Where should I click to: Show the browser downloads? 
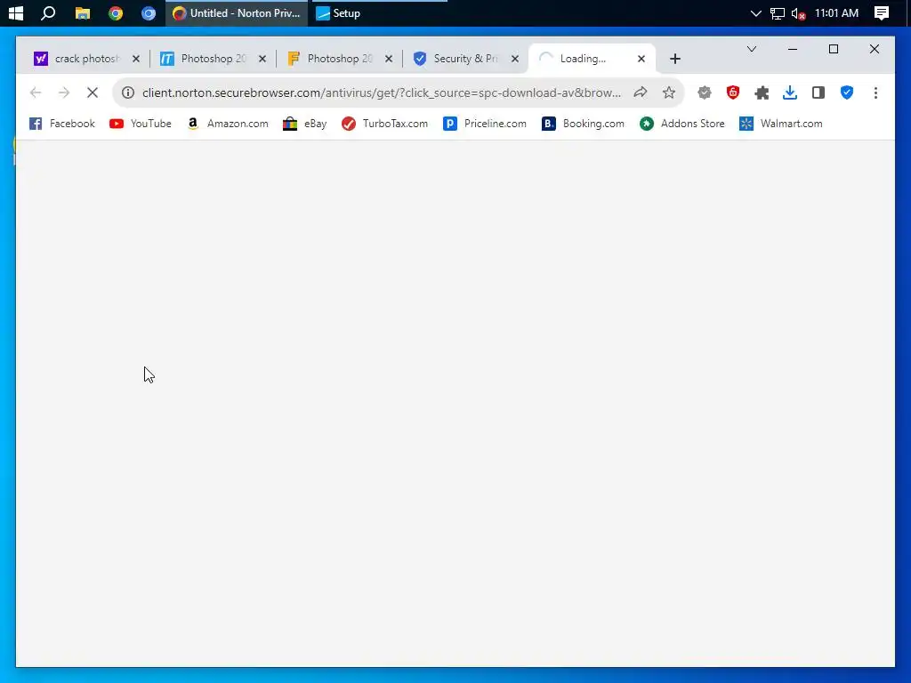click(790, 92)
